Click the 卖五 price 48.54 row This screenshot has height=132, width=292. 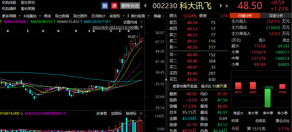pyautogui.click(x=198, y=23)
